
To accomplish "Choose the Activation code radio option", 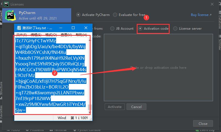I will 140,29.
